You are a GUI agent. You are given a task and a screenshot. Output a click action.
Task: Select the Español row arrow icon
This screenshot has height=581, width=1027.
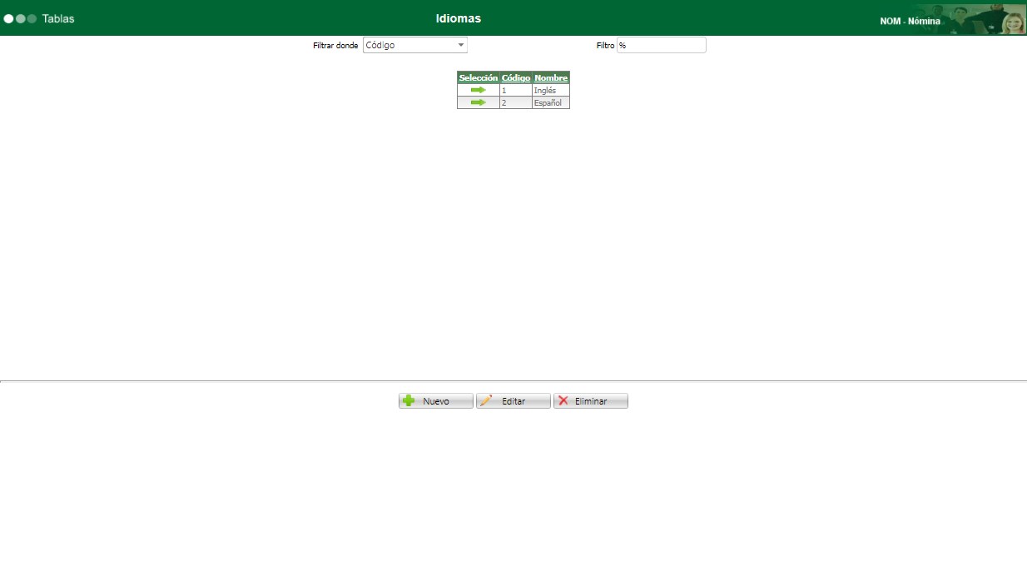pos(478,102)
